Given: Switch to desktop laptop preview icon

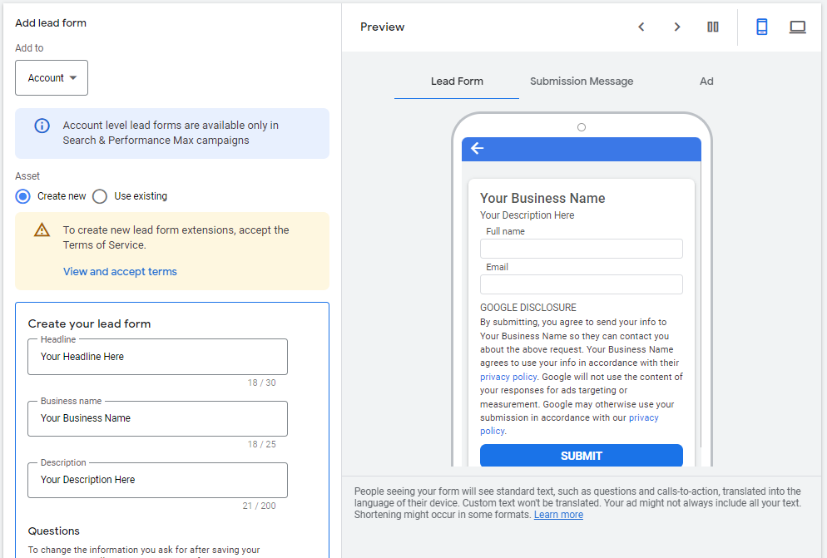Looking at the screenshot, I should pos(797,27).
